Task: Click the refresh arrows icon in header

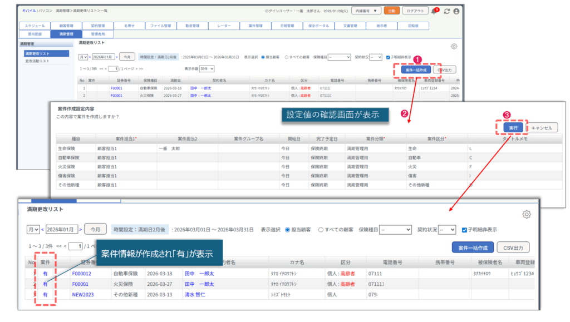Action: point(446,11)
